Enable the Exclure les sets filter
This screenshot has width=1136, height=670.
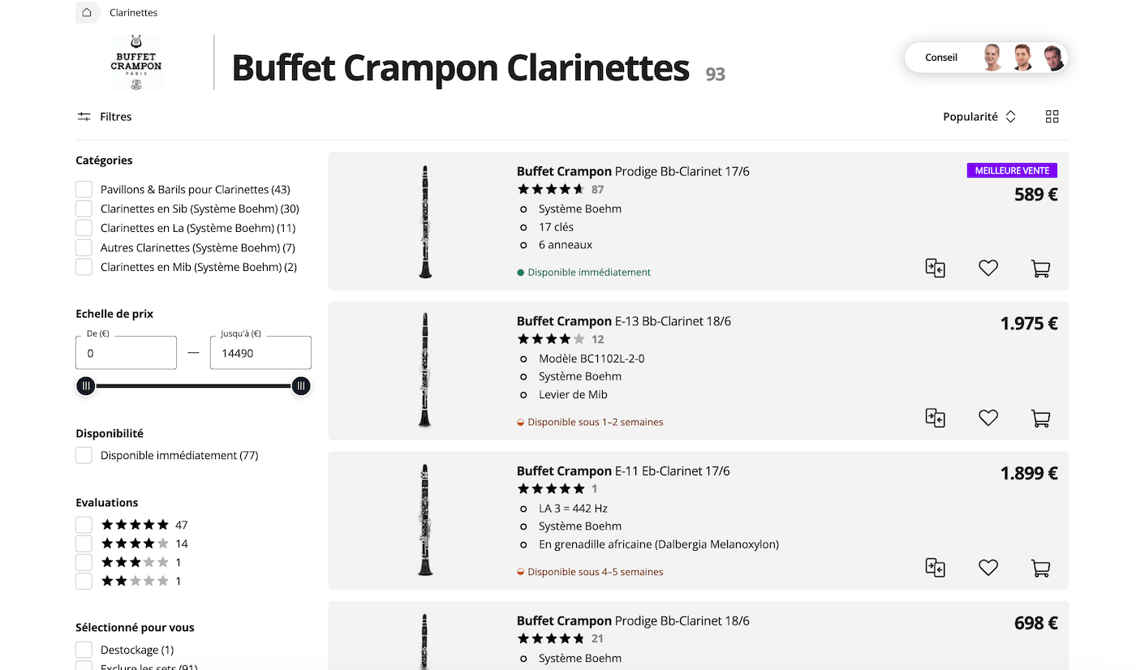(x=84, y=667)
